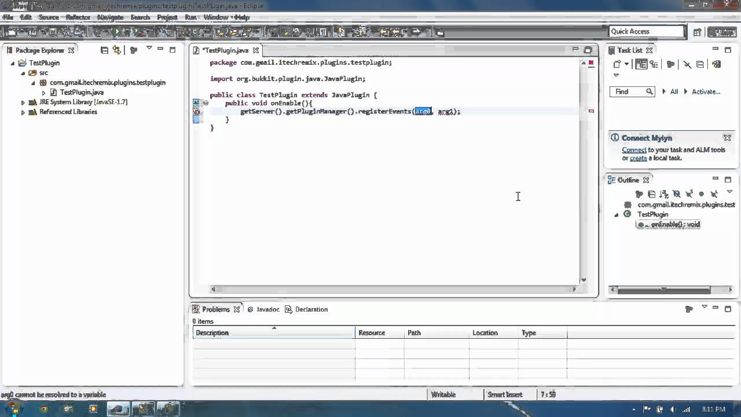This screenshot has height=417, width=741.
Task: Click the crossed-arrow icon in Task List toolbar
Action: 687,64
